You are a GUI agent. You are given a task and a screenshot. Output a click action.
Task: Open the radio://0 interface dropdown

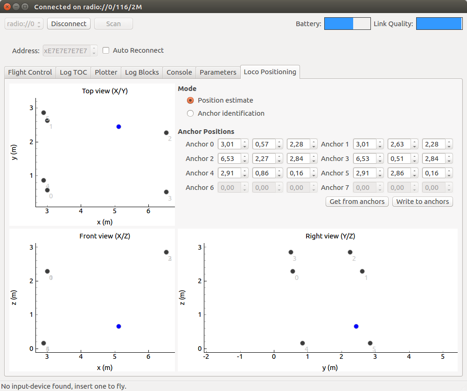[x=24, y=24]
